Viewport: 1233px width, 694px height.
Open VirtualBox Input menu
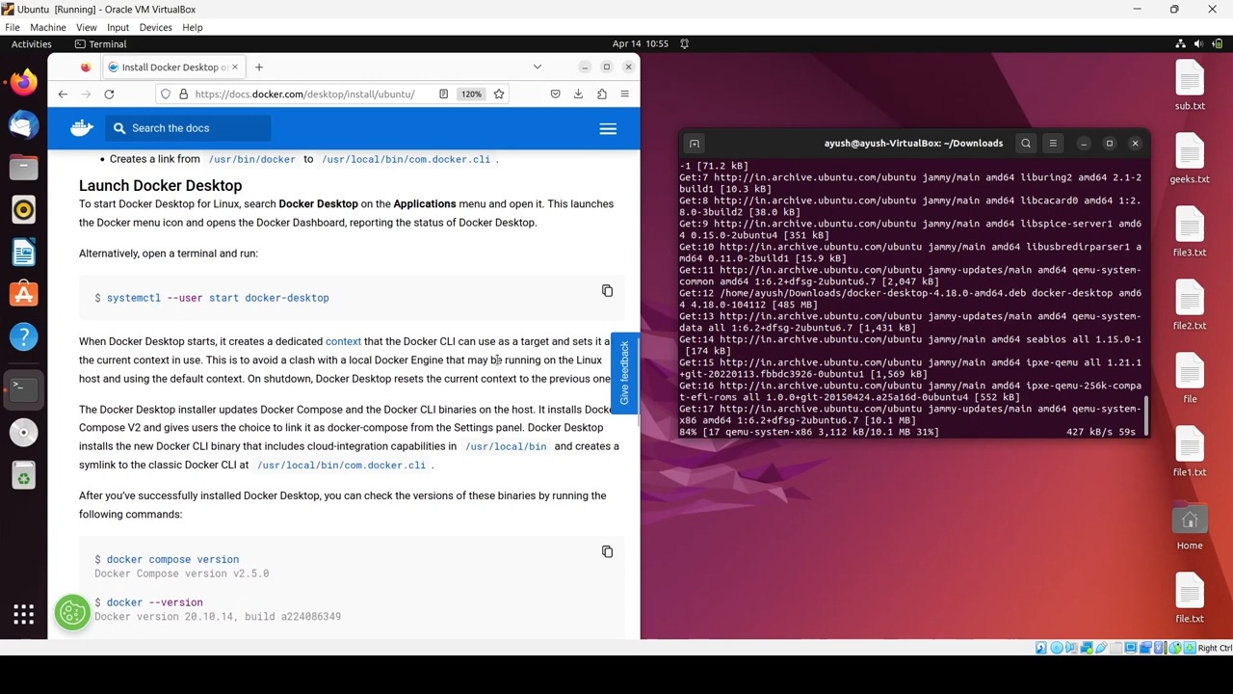tap(118, 27)
